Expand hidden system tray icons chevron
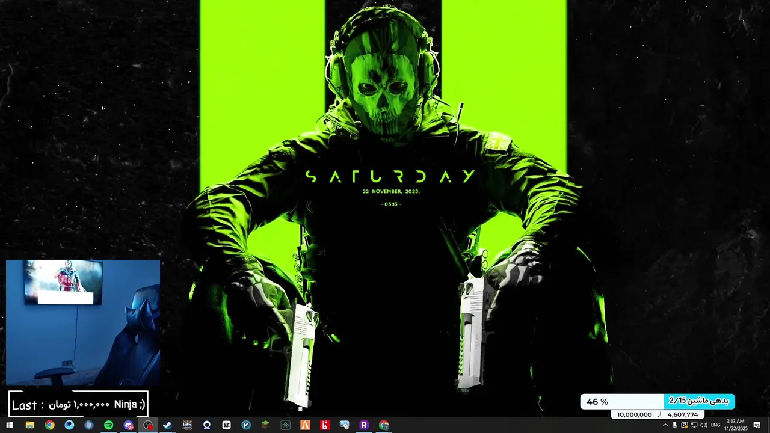Viewport: 770px width, 433px height. 665,425
